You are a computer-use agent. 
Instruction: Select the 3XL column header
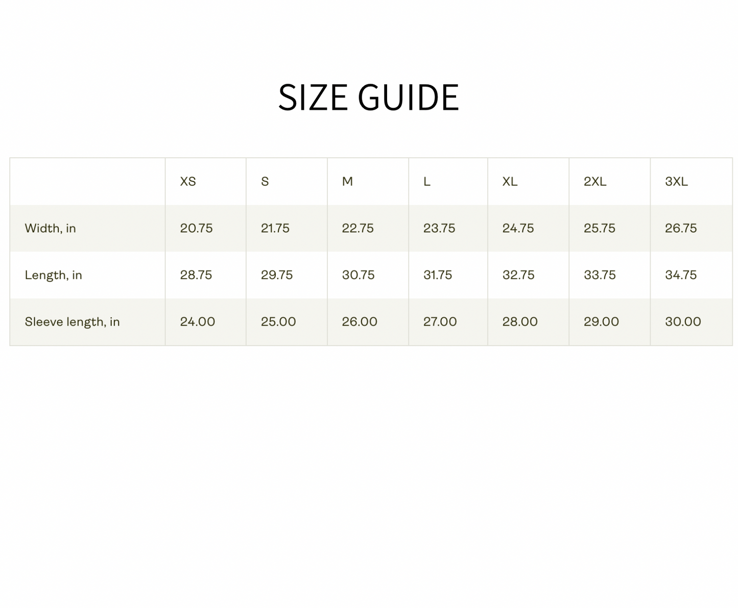(676, 182)
